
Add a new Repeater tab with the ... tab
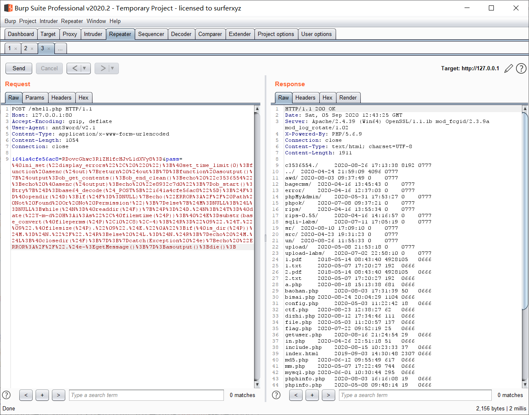[60, 49]
